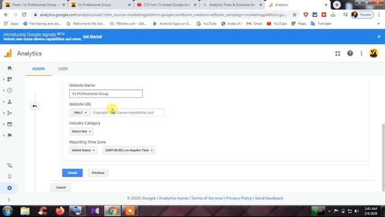The width and height of the screenshot is (385, 217).
Task: Open the Discover lightbulb sidebar icon
Action: 10,177
